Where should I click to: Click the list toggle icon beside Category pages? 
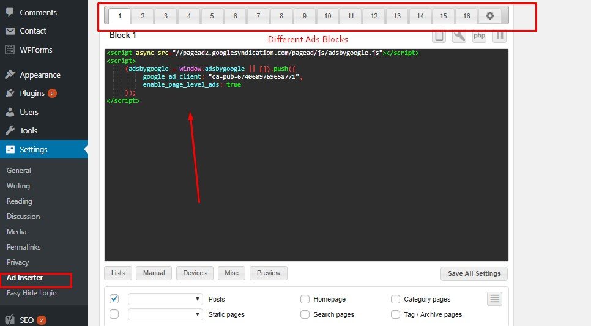tap(494, 299)
